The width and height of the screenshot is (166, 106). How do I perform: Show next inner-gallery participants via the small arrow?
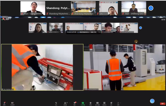140,28
